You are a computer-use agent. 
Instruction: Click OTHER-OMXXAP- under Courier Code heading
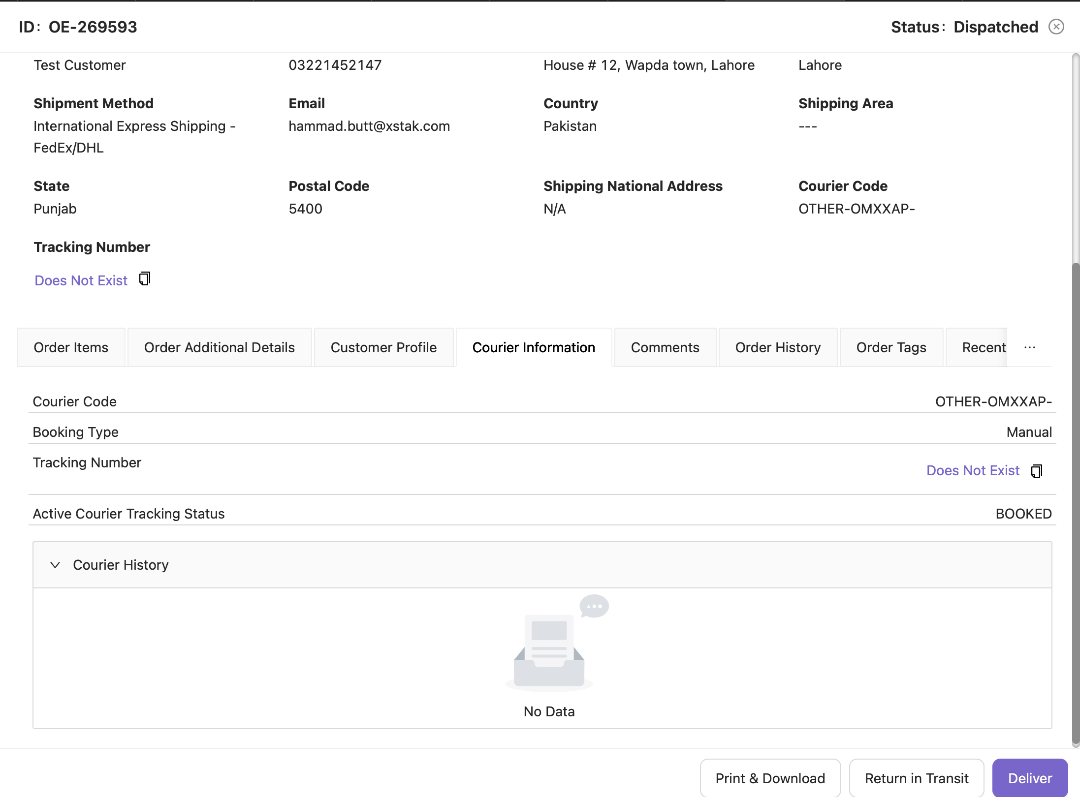[x=857, y=209]
